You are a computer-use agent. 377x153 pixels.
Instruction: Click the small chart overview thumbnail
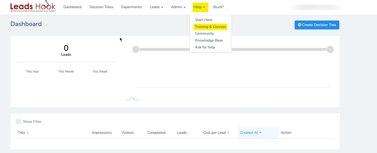(133, 99)
